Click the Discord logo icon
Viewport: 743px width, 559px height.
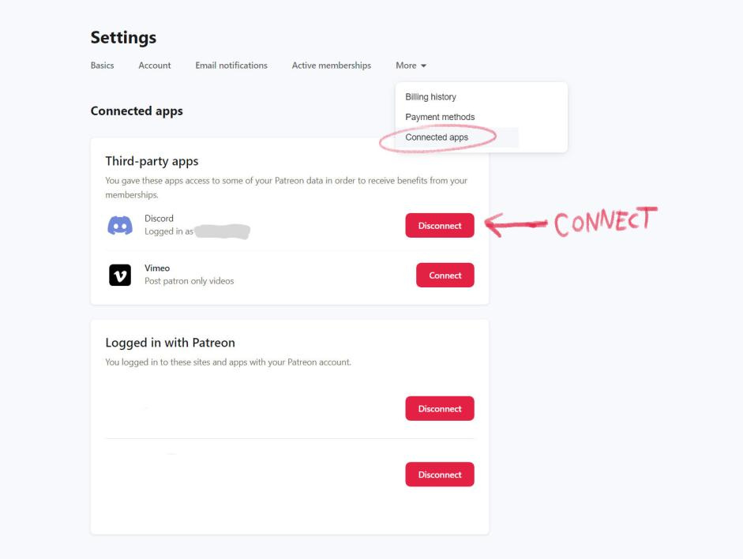[120, 226]
